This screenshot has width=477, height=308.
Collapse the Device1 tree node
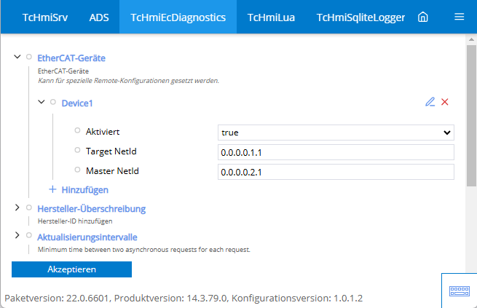[x=42, y=103]
